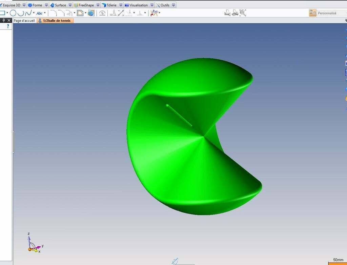Expand the Surface menu dropdown arrow
The image size is (347, 265).
coord(70,5)
